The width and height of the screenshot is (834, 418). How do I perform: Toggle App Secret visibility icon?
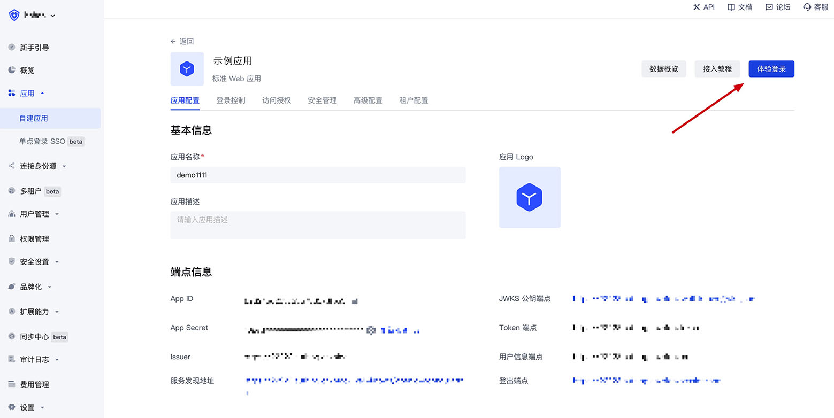click(x=371, y=330)
